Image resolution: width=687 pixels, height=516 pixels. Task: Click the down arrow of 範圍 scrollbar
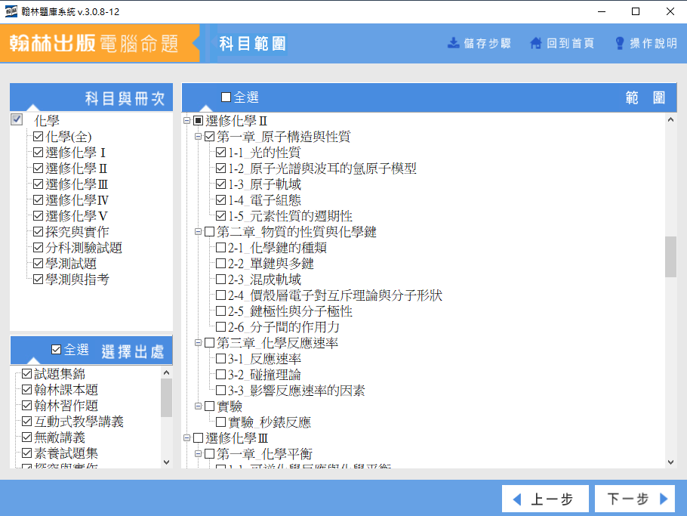click(670, 462)
